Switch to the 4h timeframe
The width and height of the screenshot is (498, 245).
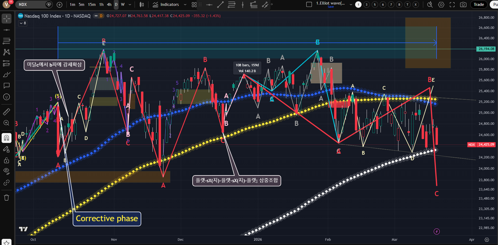(109, 5)
